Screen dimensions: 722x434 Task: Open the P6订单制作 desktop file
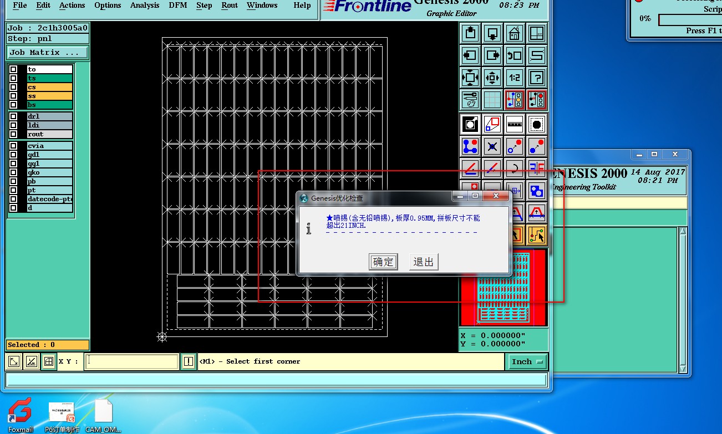pyautogui.click(x=62, y=417)
